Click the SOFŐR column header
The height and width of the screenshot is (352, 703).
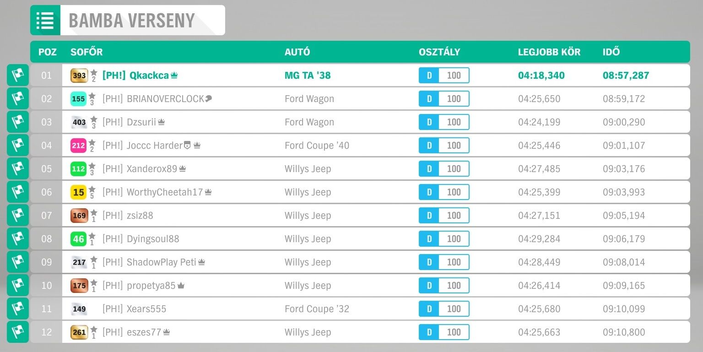87,52
